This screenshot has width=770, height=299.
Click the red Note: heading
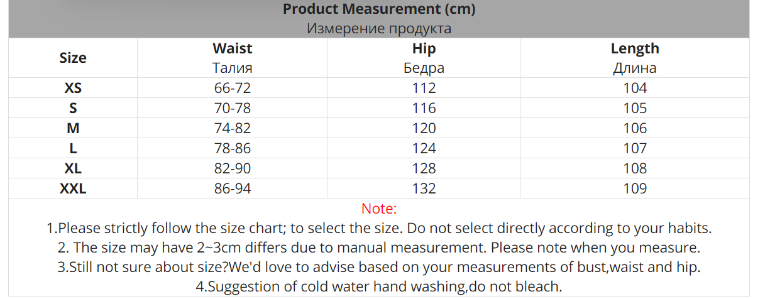tap(379, 209)
